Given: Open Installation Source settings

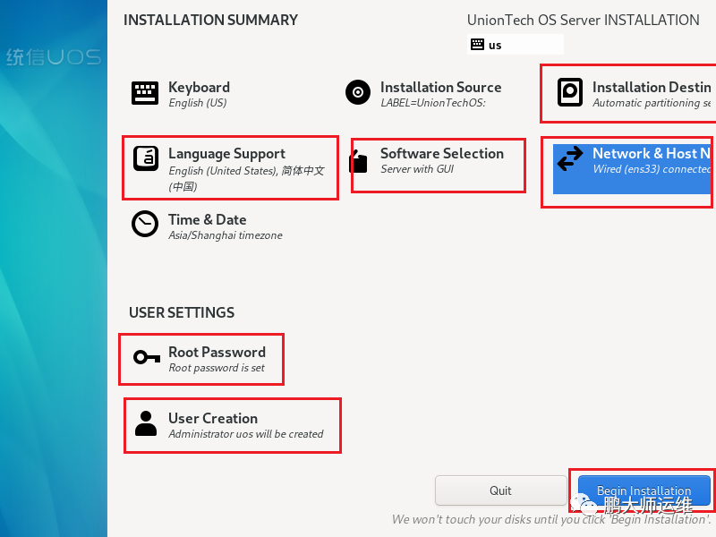Looking at the screenshot, I should [x=423, y=94].
